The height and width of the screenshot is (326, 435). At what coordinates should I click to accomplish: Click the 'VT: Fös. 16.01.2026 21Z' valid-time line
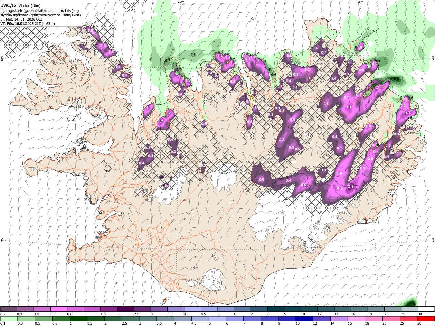[x=21, y=24]
